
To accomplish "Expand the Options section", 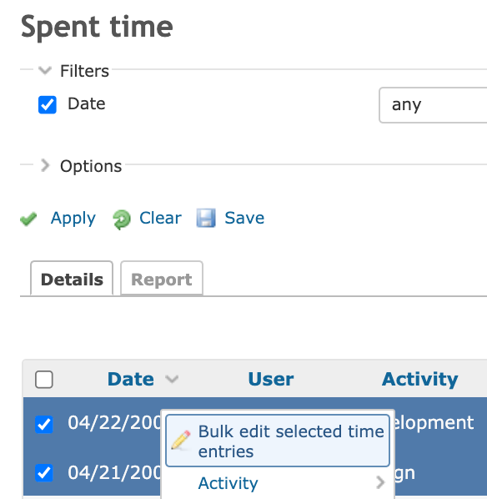I will (x=45, y=165).
